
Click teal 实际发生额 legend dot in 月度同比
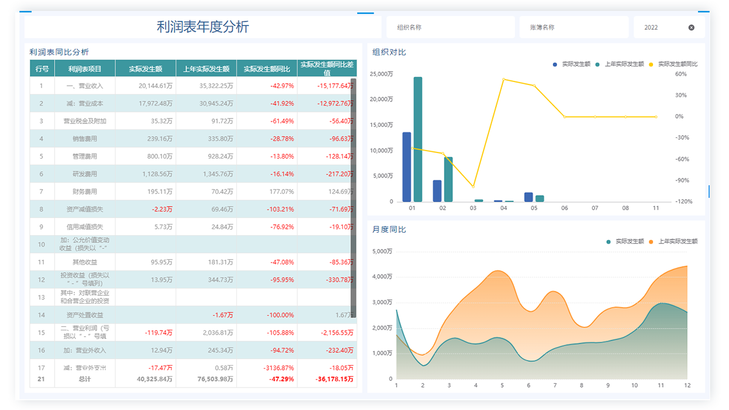point(609,242)
